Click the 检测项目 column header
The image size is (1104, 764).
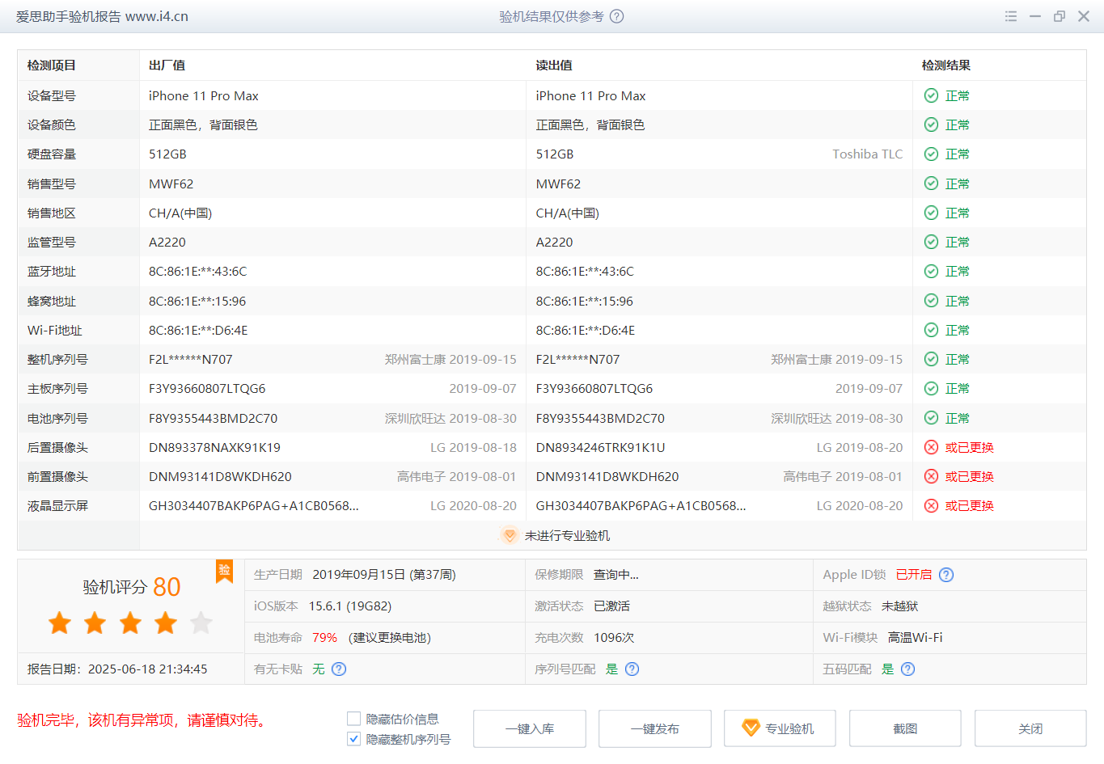coord(52,65)
